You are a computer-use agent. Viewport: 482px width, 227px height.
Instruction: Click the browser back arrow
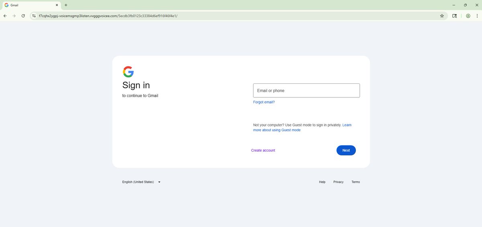(5, 16)
